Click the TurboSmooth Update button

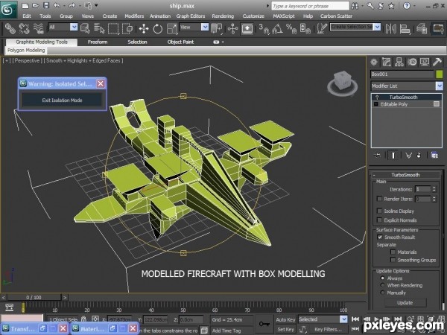click(x=405, y=302)
